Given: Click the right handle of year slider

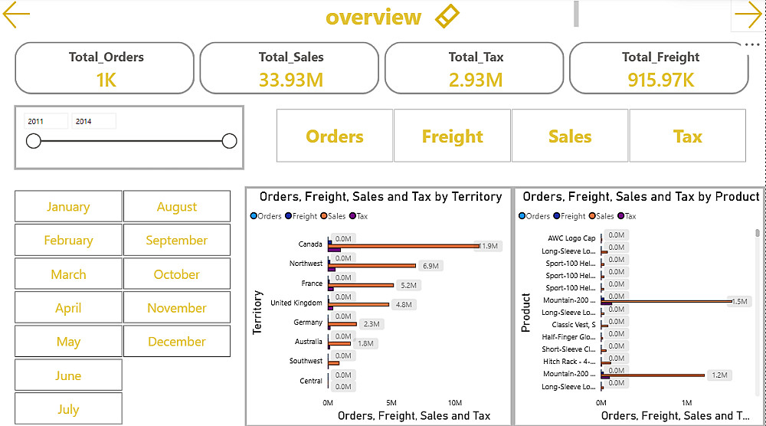Looking at the screenshot, I should click(229, 141).
